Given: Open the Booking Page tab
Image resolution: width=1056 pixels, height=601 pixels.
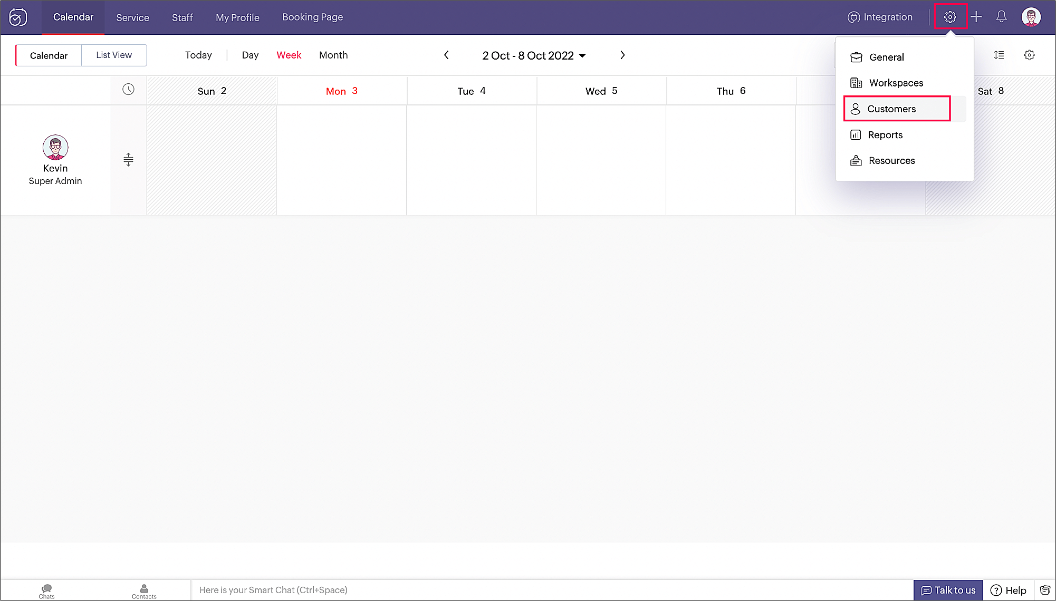Looking at the screenshot, I should tap(312, 17).
